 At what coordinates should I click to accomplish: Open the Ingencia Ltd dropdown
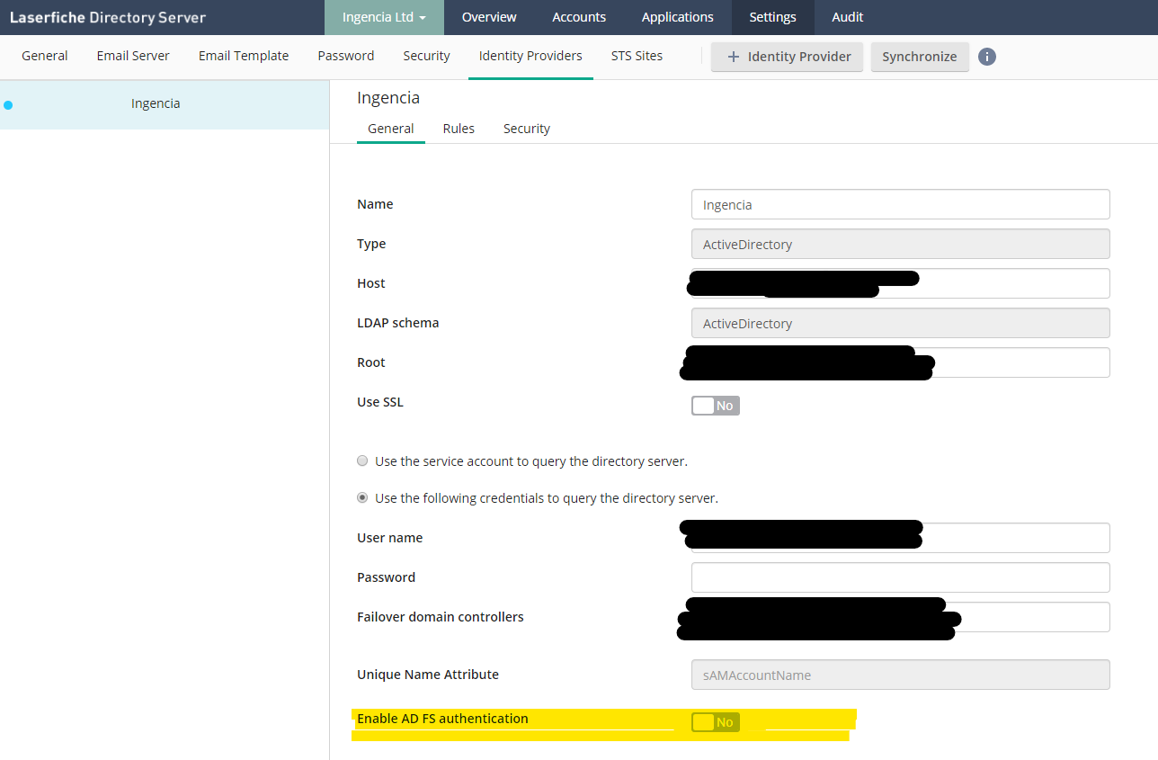point(384,17)
